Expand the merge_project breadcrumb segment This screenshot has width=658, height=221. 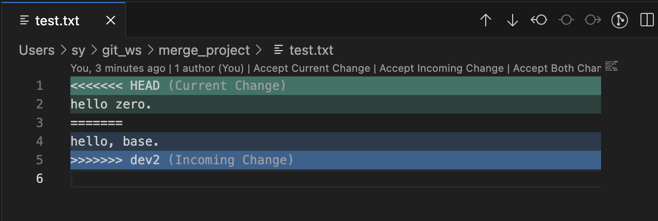coord(204,50)
